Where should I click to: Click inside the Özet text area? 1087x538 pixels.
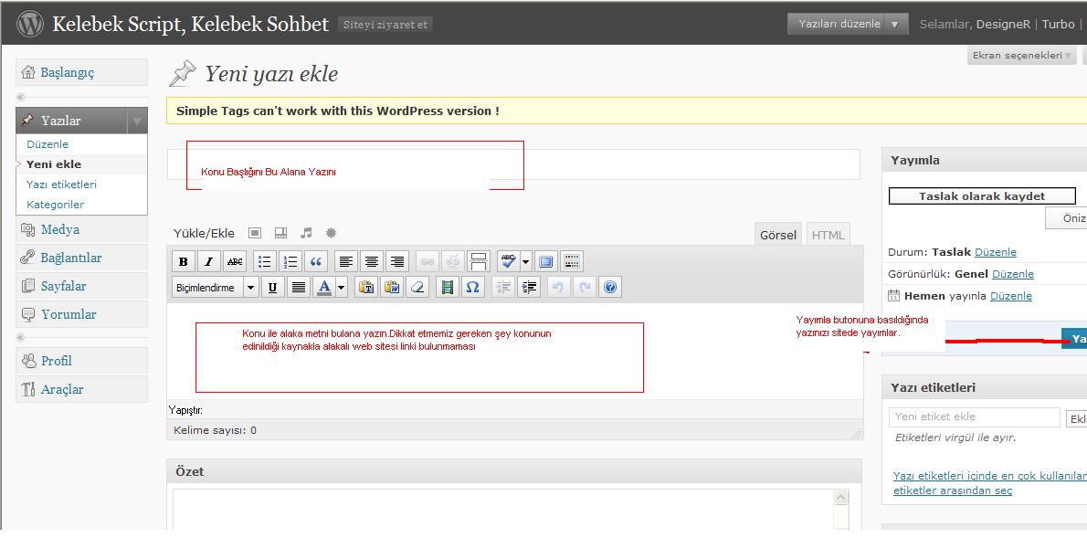point(503,509)
